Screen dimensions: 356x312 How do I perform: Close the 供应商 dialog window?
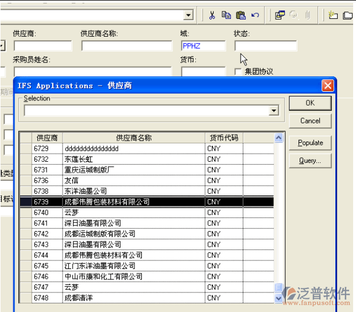click(328, 85)
